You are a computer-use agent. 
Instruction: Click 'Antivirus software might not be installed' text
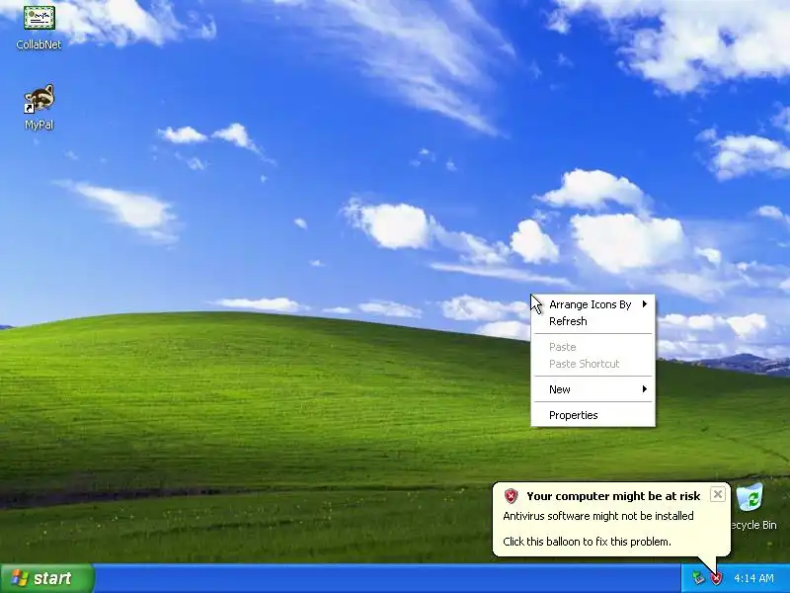point(598,516)
